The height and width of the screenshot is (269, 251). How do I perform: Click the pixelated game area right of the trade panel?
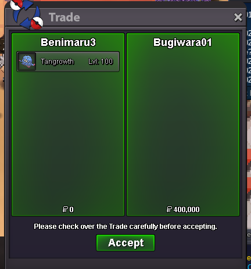pos(249,167)
